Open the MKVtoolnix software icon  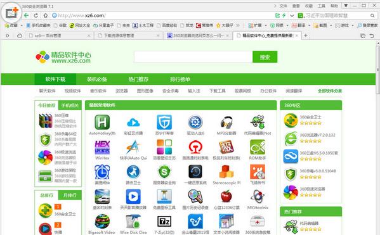pos(258,196)
